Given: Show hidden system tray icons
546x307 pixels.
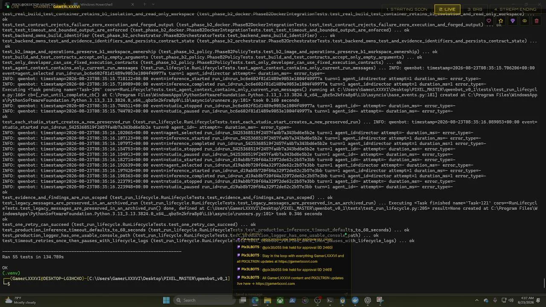Looking at the screenshot, I should point(476,300).
